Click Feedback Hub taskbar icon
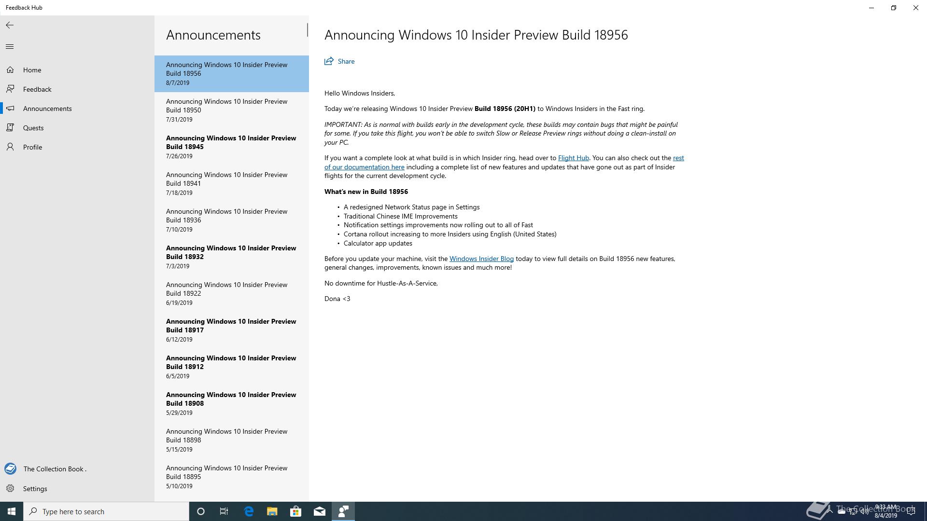 pyautogui.click(x=343, y=511)
